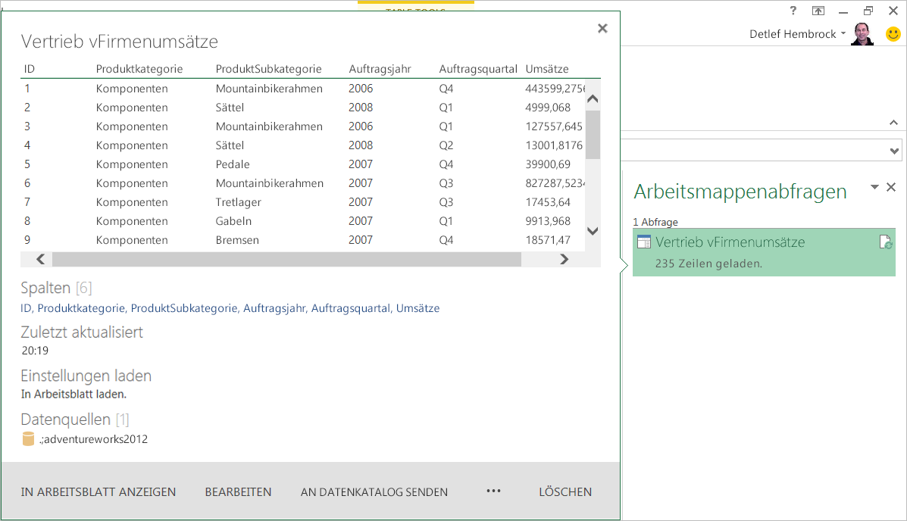Click the adventureworks2012 database icon

(29, 439)
